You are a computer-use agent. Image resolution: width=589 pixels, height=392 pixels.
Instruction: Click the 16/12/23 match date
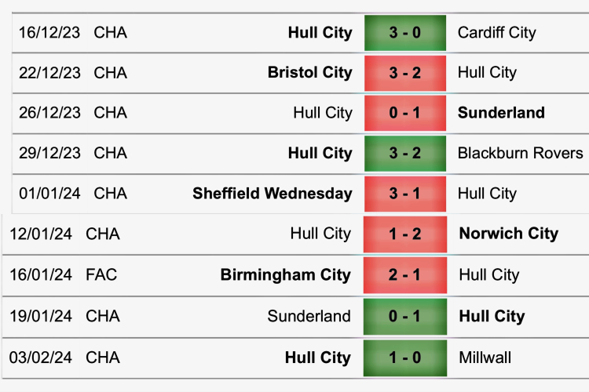49,33
